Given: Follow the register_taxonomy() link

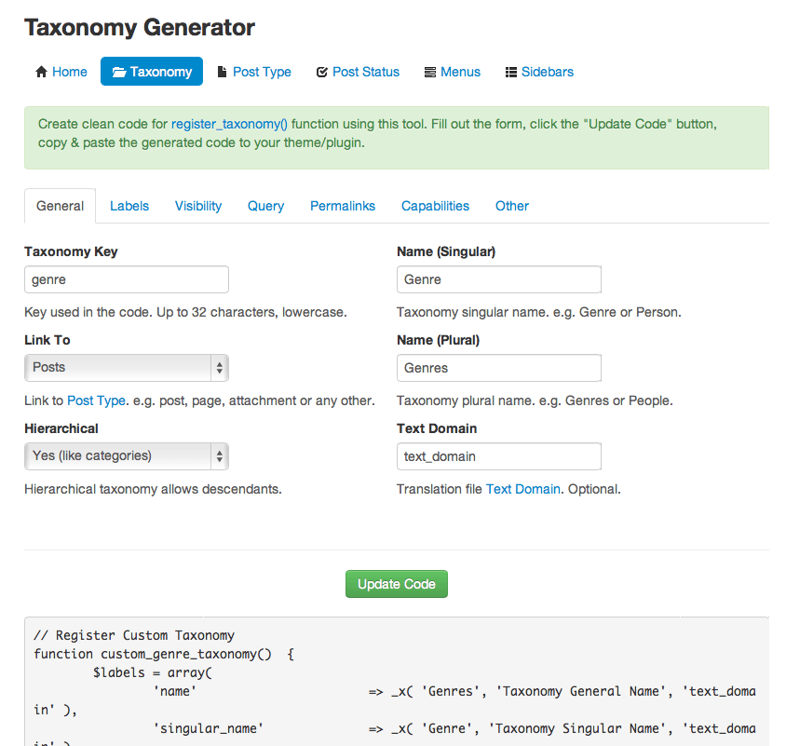Looking at the screenshot, I should coord(229,124).
